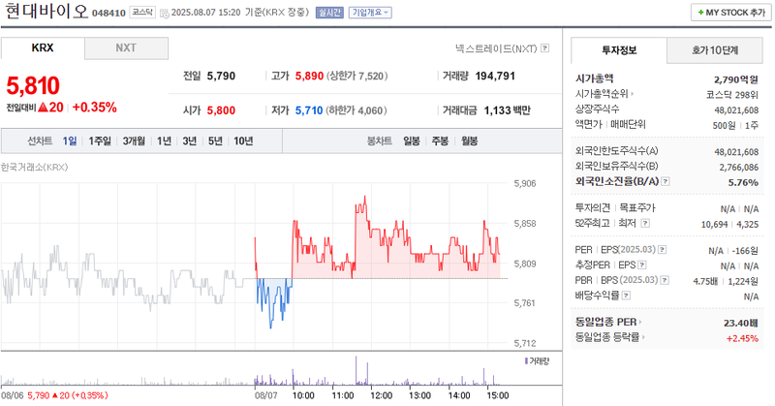Viewport: 775px width, 406px height.
Task: Click the 전일 value 5,790
Action: 221,77
